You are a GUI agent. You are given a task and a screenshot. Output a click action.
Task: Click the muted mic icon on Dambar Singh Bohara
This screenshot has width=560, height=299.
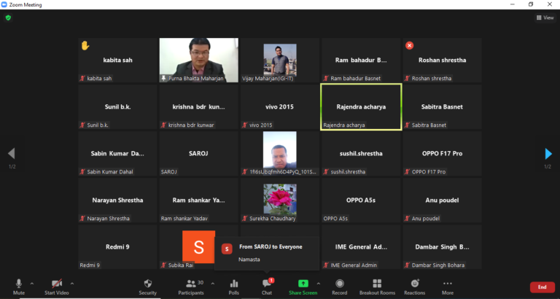point(407,265)
